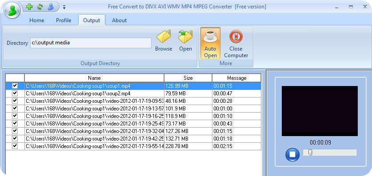This screenshot has width=372, height=176.
Task: Toggle the Auto Open coffee cup button
Action: click(x=210, y=43)
